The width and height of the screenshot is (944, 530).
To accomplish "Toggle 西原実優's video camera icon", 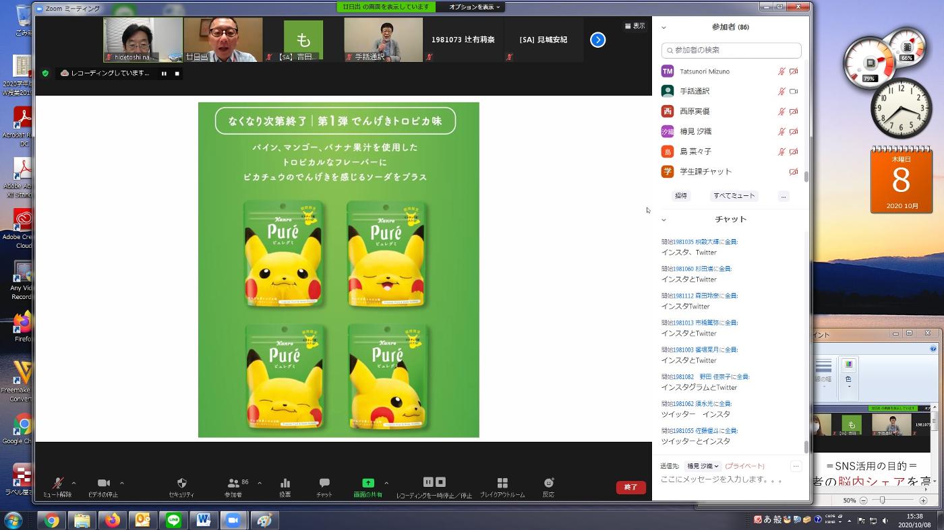I will (794, 112).
